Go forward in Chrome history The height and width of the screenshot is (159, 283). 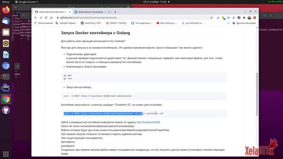tap(41, 18)
